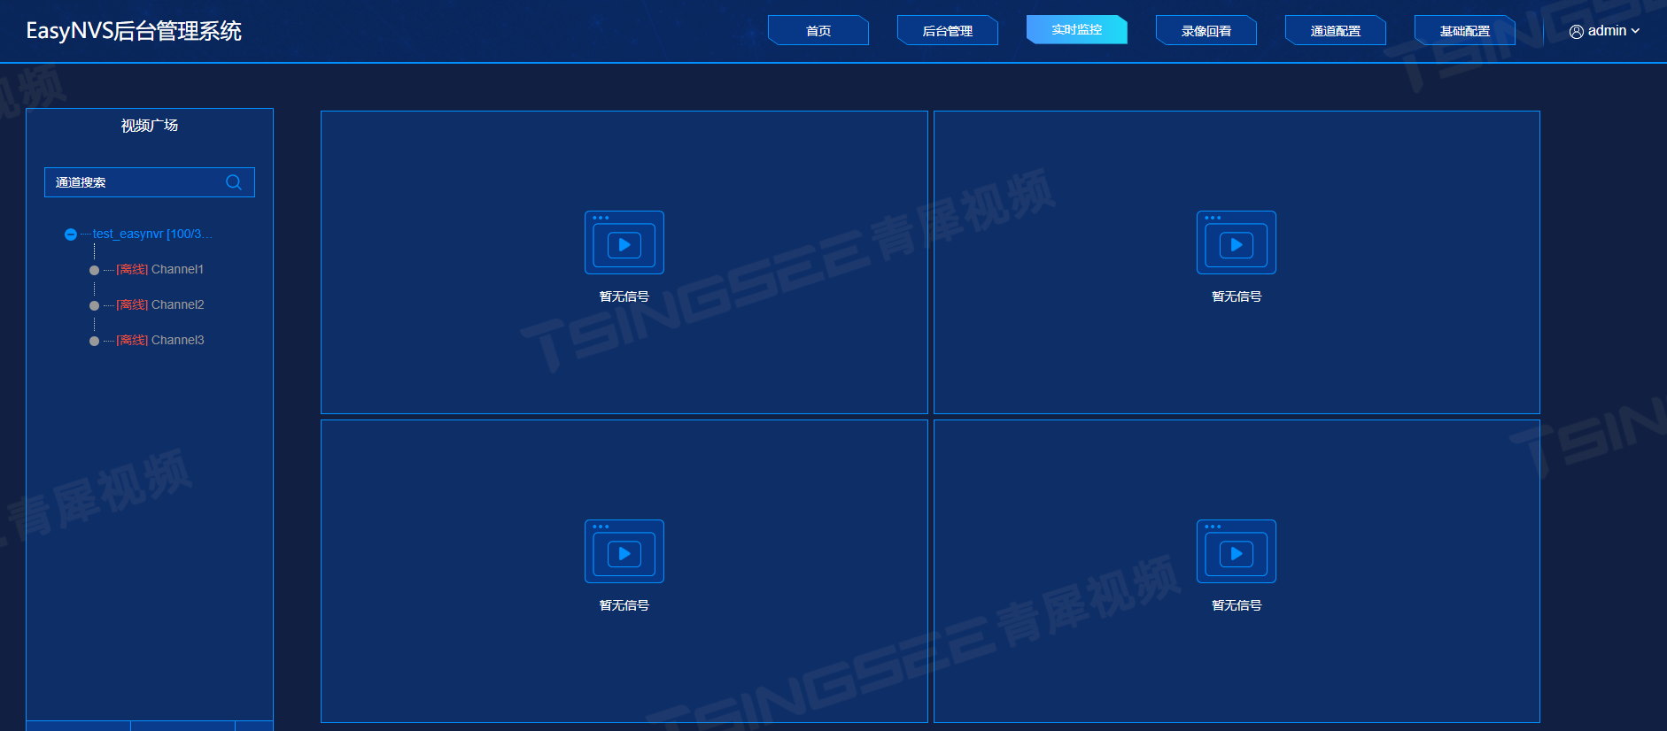Open the admin user dropdown
Viewport: 1667px width, 731px height.
[1604, 31]
